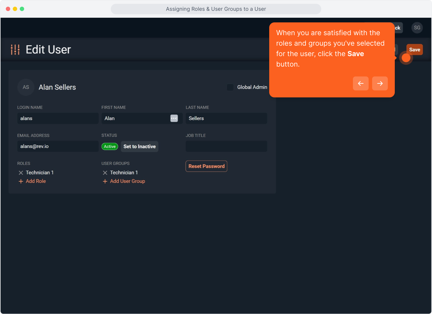Go to previous tutorial step arrow
This screenshot has width=432, height=314.
click(360, 83)
